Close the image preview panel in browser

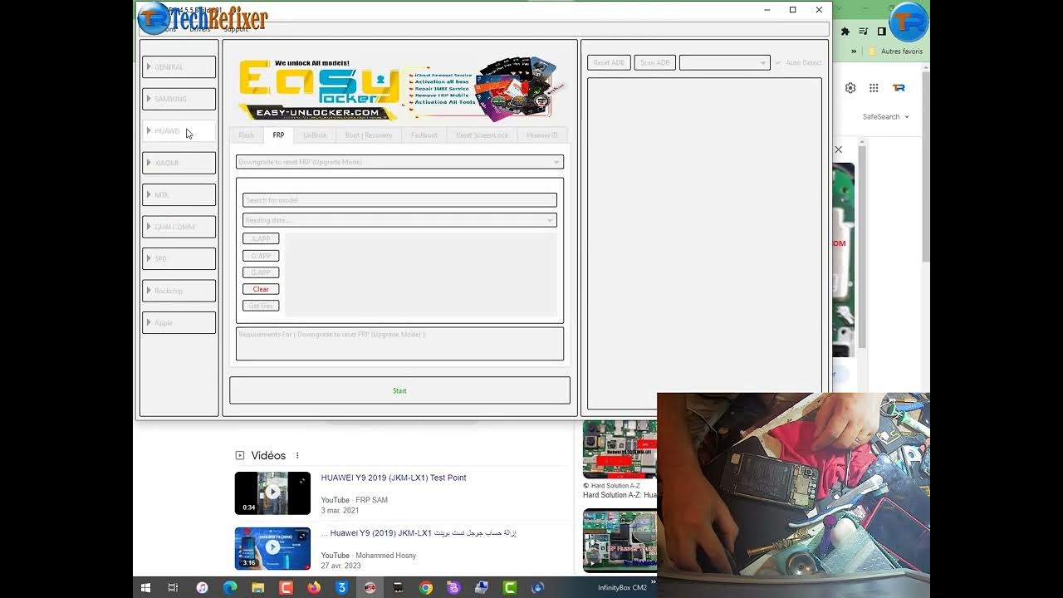pyautogui.click(x=839, y=149)
